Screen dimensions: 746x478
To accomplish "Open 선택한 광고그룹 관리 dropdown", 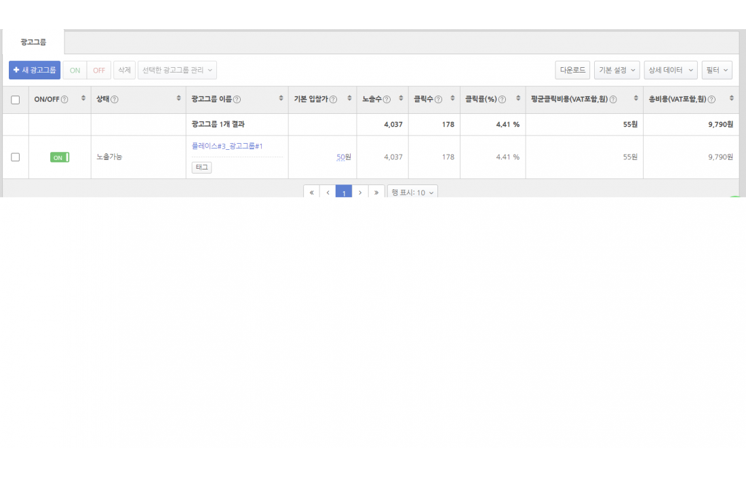I will pyautogui.click(x=177, y=71).
